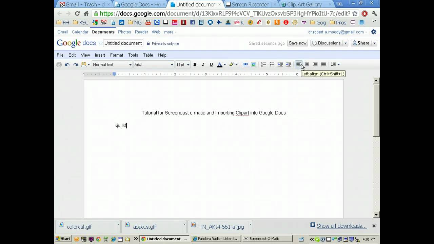The width and height of the screenshot is (434, 244).
Task: Undo the last edit
Action: click(67, 65)
